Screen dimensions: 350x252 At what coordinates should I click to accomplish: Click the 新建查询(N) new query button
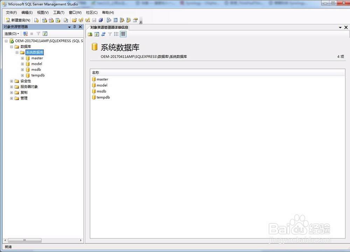[x=18, y=20]
